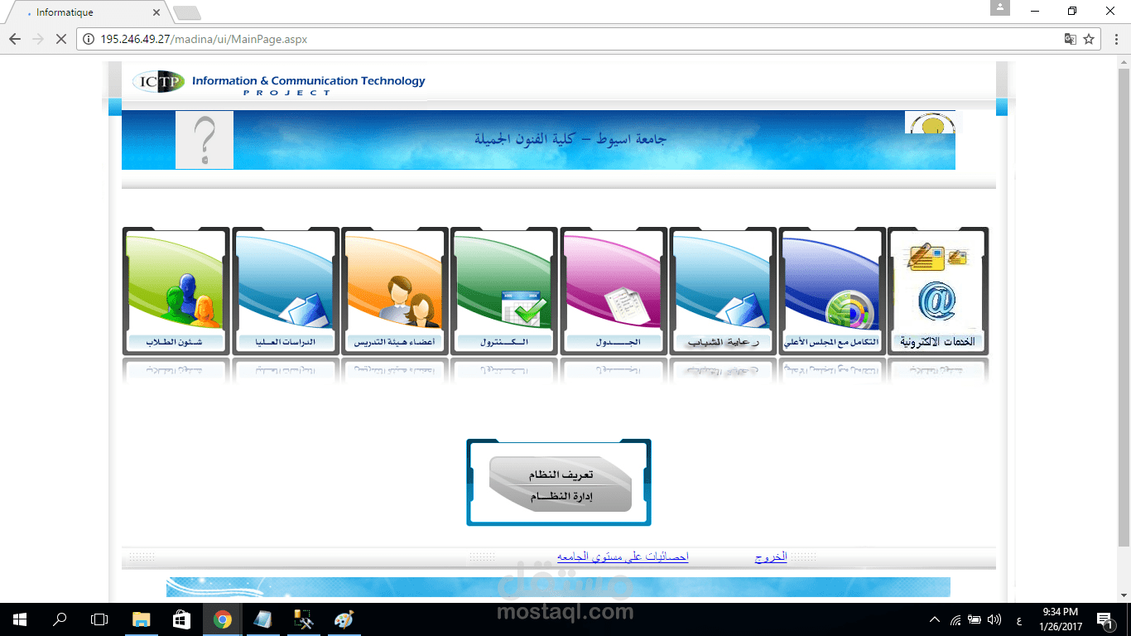Image resolution: width=1131 pixels, height=636 pixels.
Task: Click the volume speaker tray icon
Action: pyautogui.click(x=994, y=619)
